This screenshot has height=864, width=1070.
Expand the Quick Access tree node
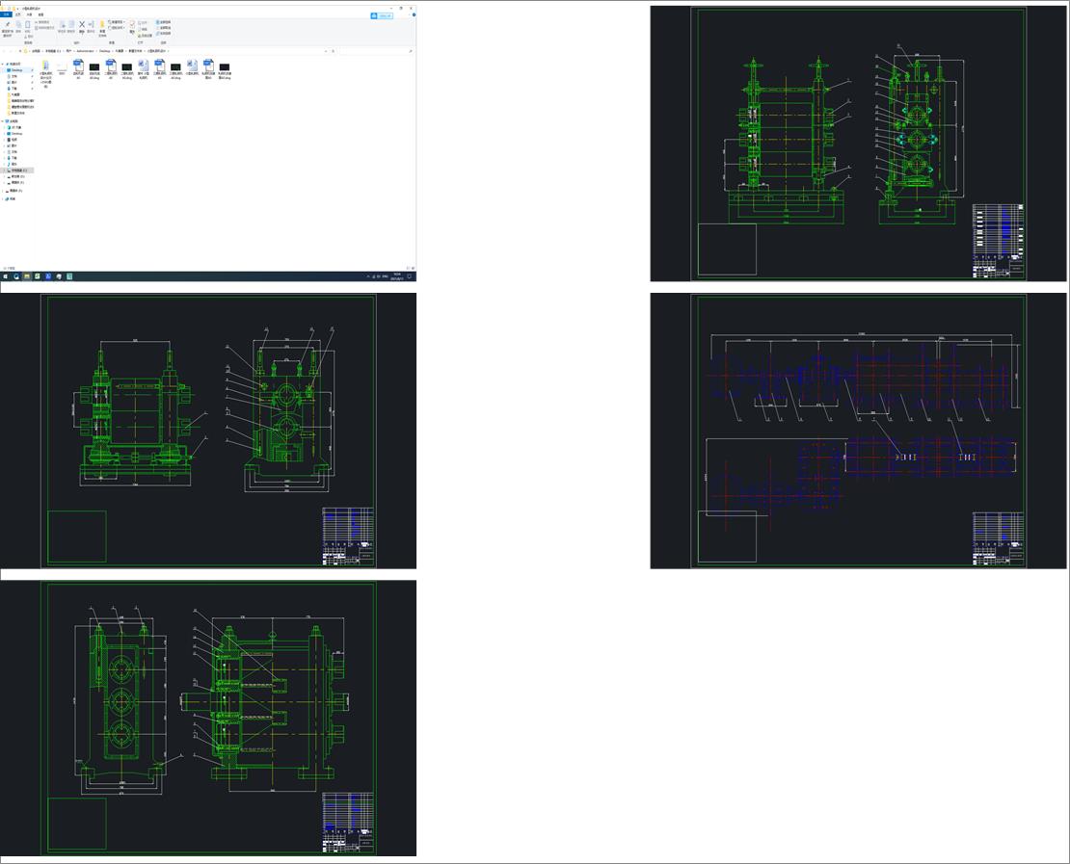click(x=3, y=65)
